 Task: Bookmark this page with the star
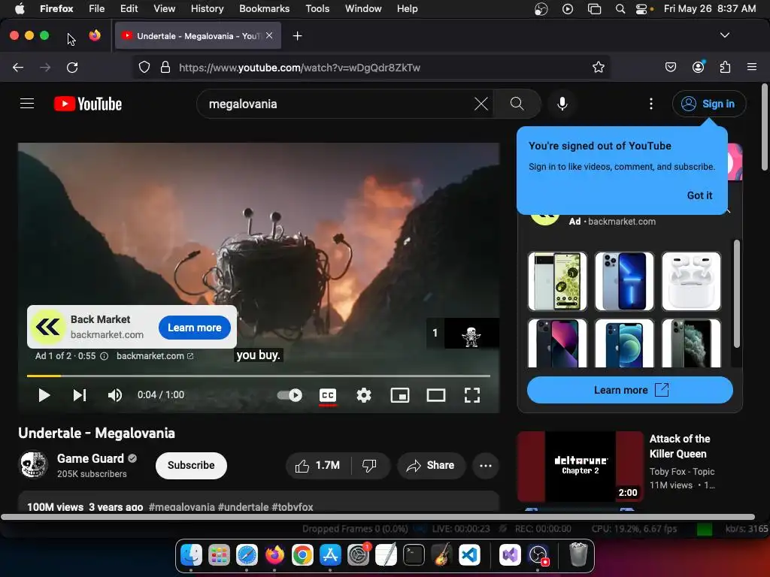(598, 67)
